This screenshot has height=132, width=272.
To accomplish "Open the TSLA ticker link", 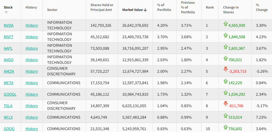I will 8,106.
